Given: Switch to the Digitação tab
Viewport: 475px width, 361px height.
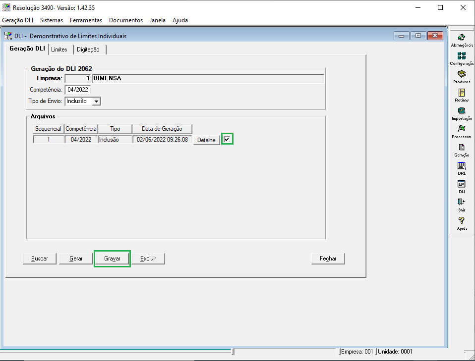Looking at the screenshot, I should tap(89, 50).
